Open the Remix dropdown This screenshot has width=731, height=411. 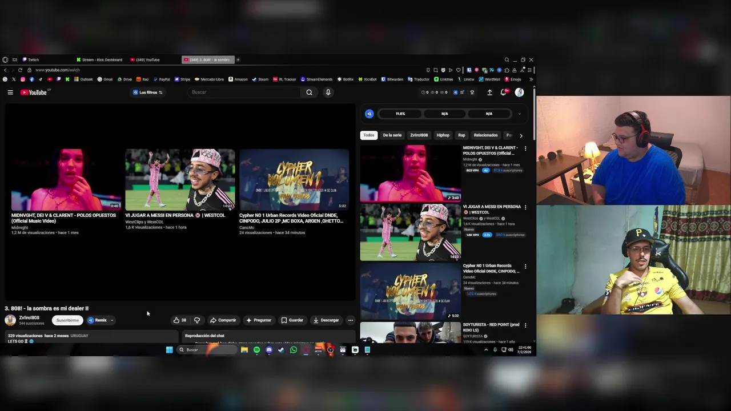tap(101, 320)
